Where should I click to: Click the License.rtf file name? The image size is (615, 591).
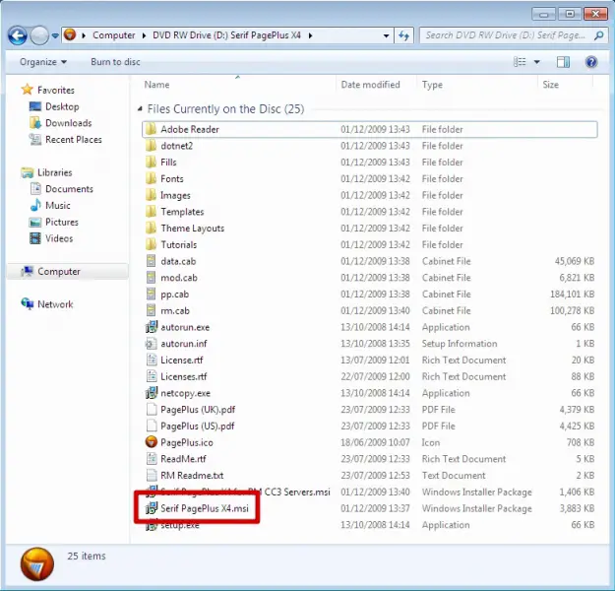click(182, 361)
